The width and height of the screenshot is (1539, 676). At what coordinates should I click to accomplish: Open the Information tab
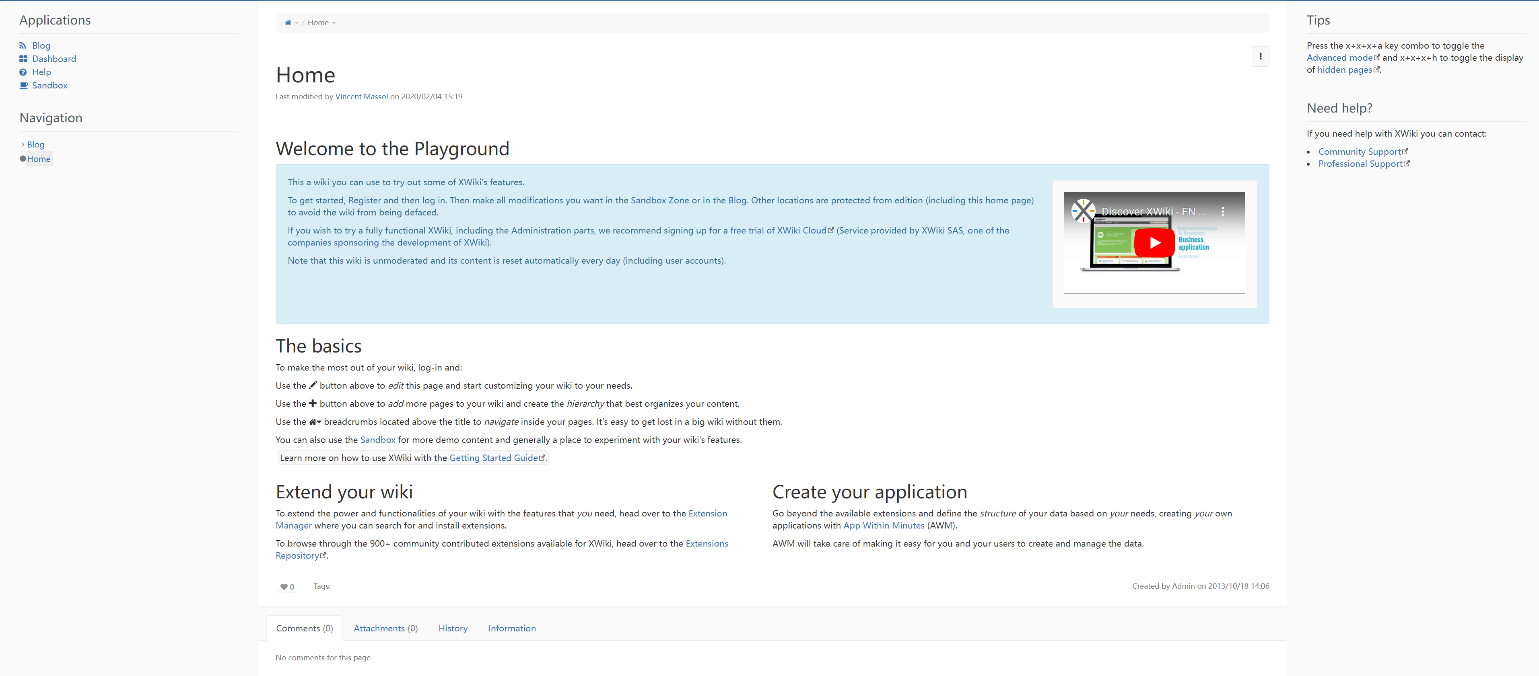511,628
